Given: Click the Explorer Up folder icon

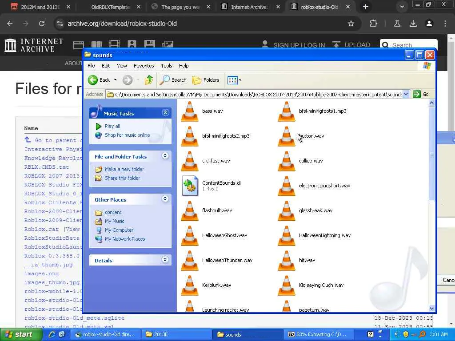Looking at the screenshot, I should [148, 80].
